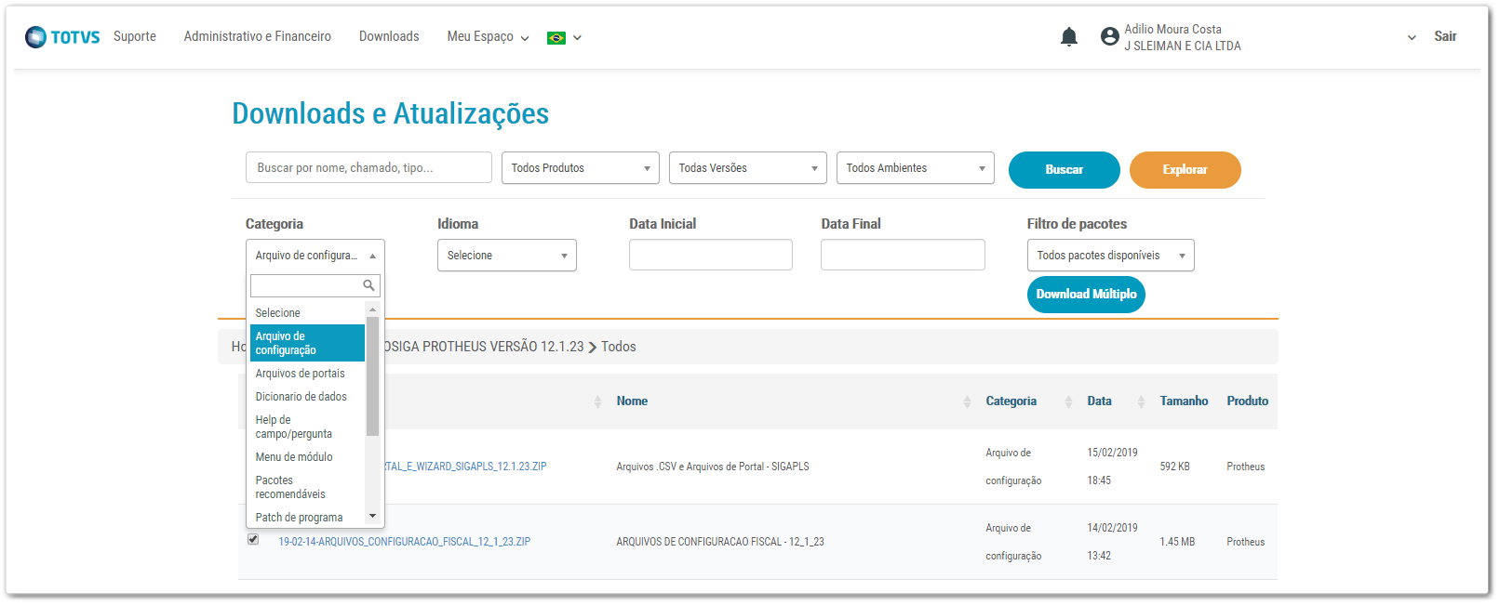Choose Arquivo de configuração option
The width and height of the screenshot is (1500, 605).
(x=307, y=343)
